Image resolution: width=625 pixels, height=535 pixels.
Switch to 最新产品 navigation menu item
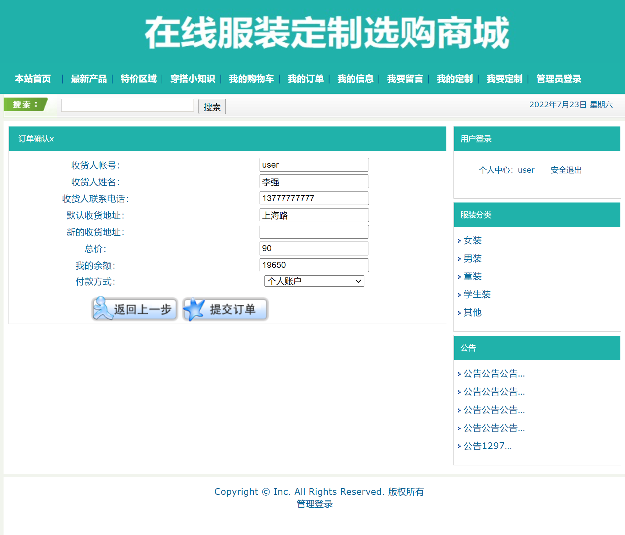click(89, 79)
